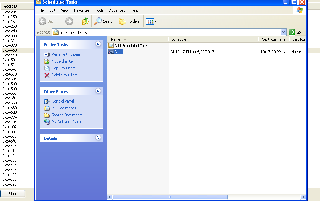Collapse the Folder Tasks panel
320x201 pixels.
98,44
